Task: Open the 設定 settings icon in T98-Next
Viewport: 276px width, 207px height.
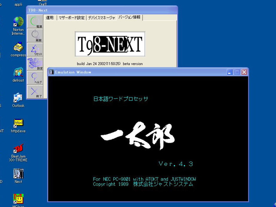Action: click(x=35, y=64)
